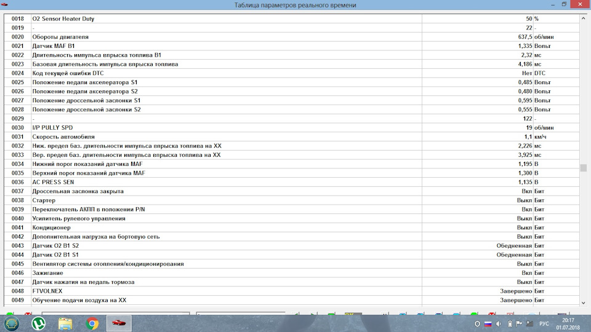Select Дроссельная заслонка закрыта row
This screenshot has height=332, width=591.
[x=292, y=191]
